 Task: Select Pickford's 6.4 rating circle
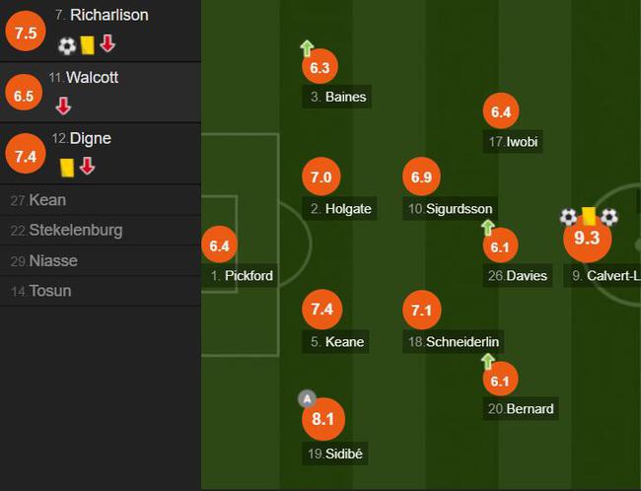point(220,245)
